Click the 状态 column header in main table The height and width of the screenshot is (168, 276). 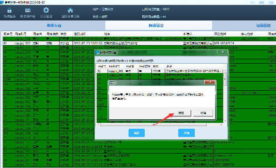[x=63, y=34]
